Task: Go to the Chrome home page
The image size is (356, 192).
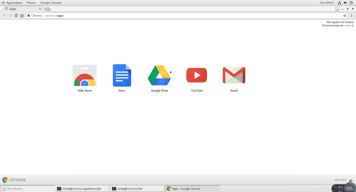Action: (x=22, y=15)
